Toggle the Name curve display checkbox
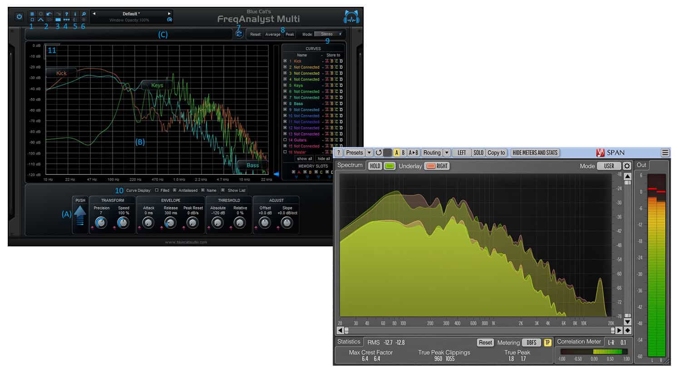Viewport: 681px width, 383px height. click(x=203, y=190)
